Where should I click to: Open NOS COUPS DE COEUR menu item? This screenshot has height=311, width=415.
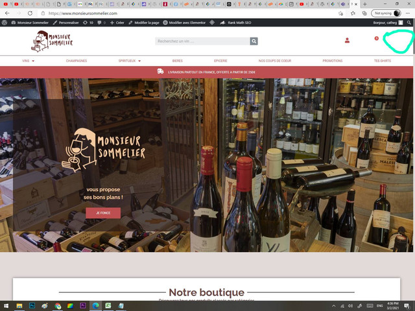click(x=275, y=61)
